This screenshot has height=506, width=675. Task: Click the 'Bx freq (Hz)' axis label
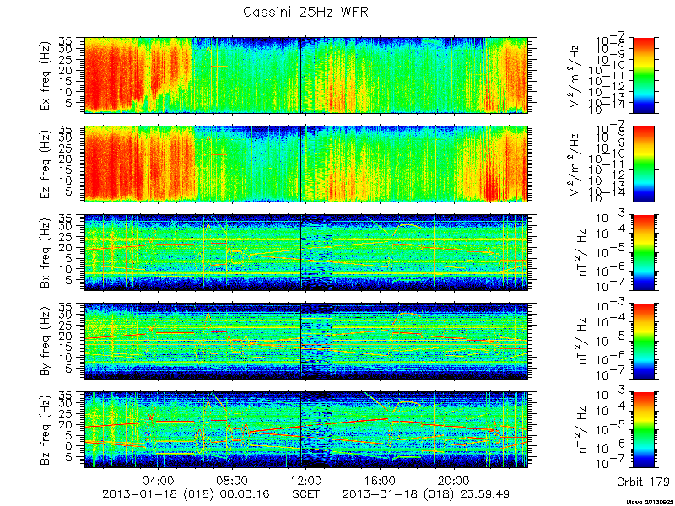tap(46, 253)
